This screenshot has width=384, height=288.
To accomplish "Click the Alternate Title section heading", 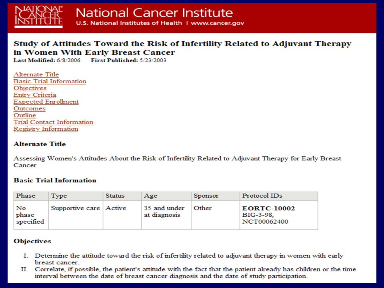I will pos(40,144).
